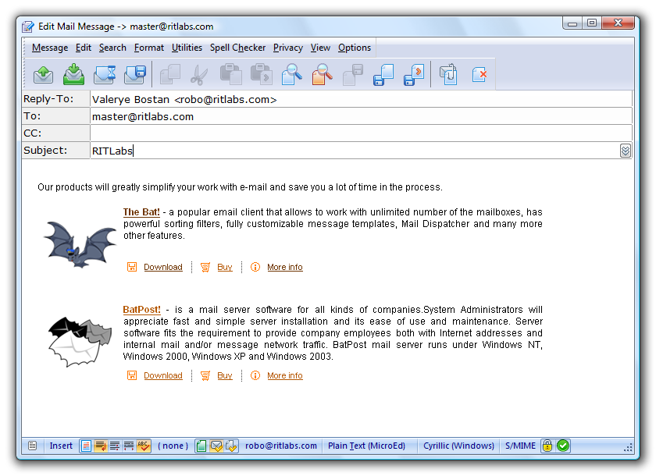Toggle the green checkmark sign message button

click(563, 446)
